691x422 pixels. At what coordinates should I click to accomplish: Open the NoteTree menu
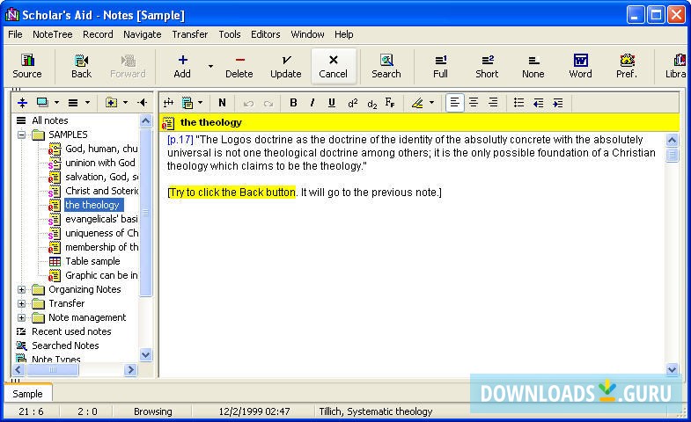click(x=53, y=34)
